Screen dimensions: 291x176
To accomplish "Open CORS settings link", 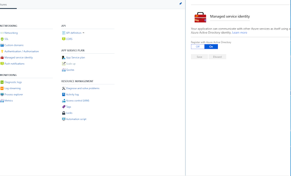I will (x=69, y=39).
